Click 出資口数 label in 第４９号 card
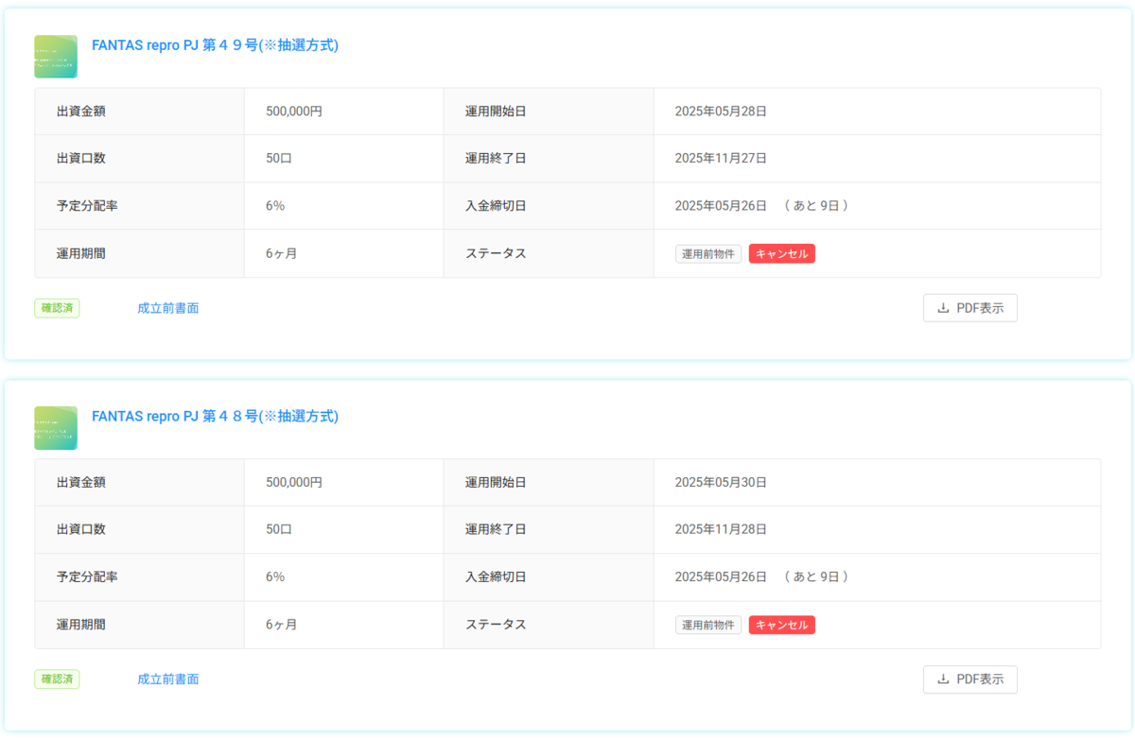 click(x=81, y=159)
